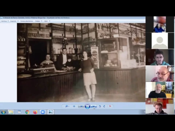Expand the Grabar dropdown arrow

click(42, 21)
